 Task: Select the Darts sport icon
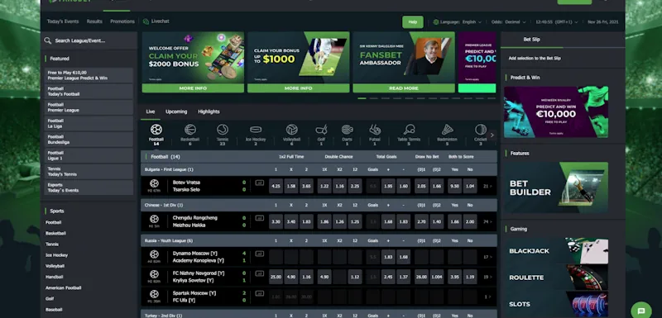click(x=348, y=130)
